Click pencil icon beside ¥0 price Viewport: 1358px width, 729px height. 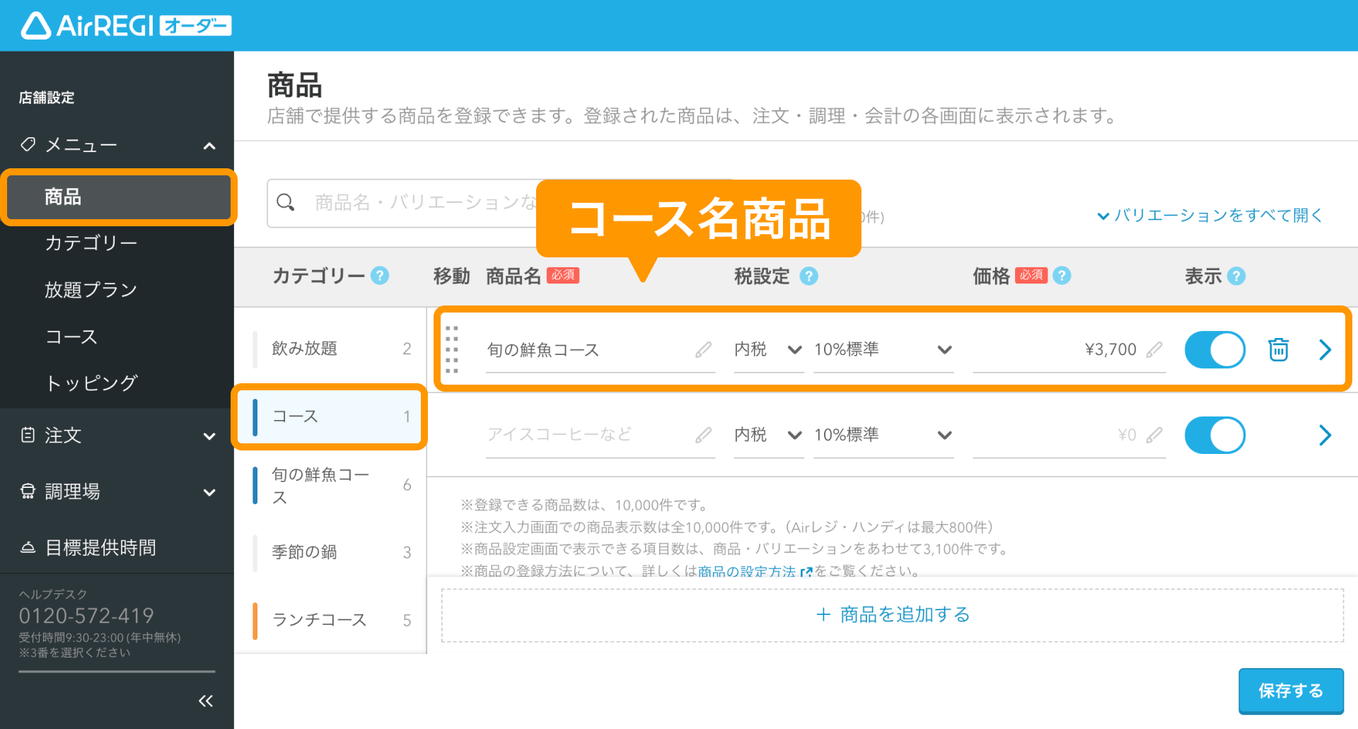(x=1154, y=435)
